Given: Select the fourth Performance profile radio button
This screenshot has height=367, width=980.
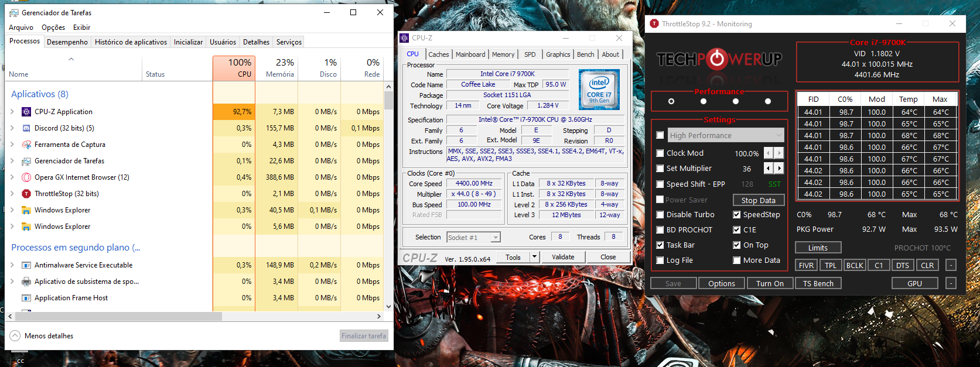Looking at the screenshot, I should pos(768,101).
